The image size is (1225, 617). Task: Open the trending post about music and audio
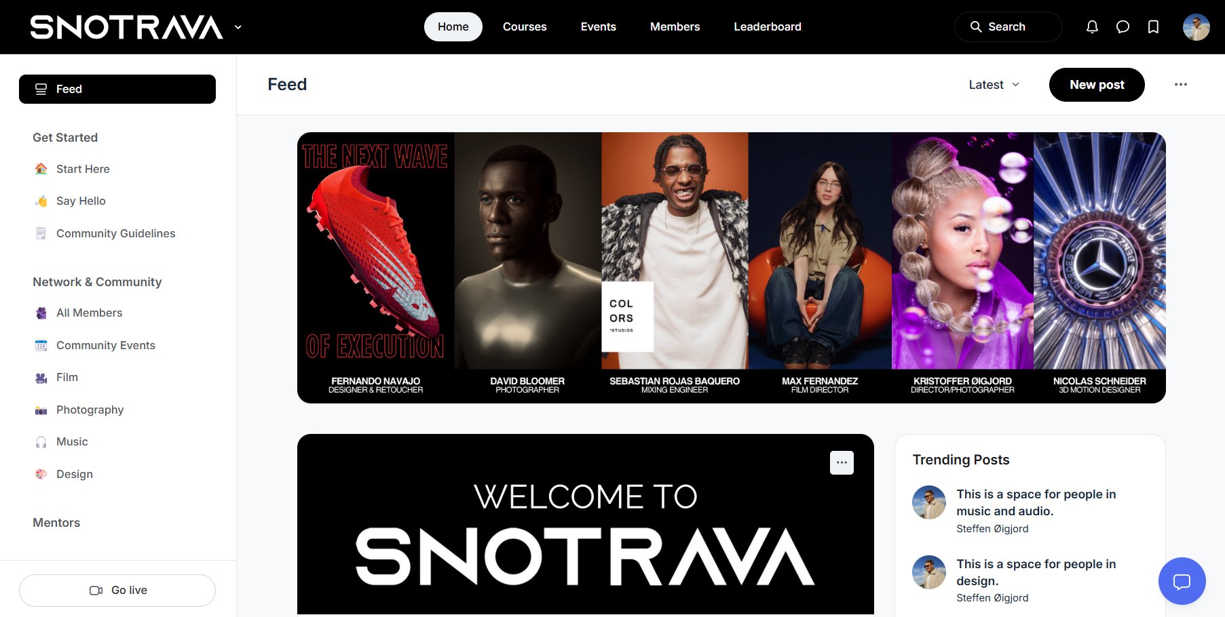pyautogui.click(x=1036, y=502)
